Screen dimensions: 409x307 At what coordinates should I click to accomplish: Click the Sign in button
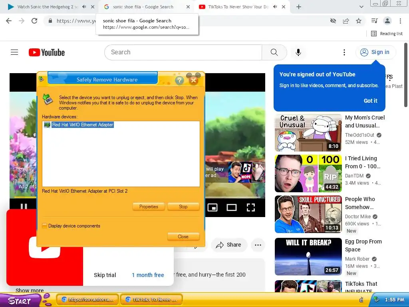click(375, 52)
